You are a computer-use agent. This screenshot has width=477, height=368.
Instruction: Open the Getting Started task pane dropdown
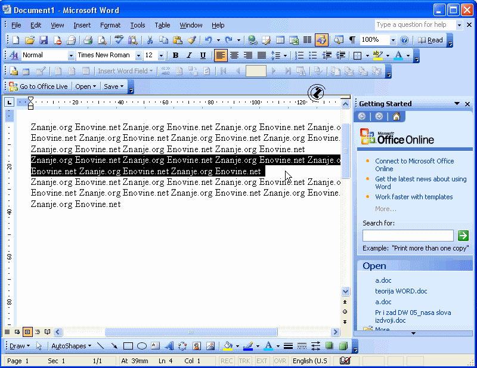(x=457, y=104)
